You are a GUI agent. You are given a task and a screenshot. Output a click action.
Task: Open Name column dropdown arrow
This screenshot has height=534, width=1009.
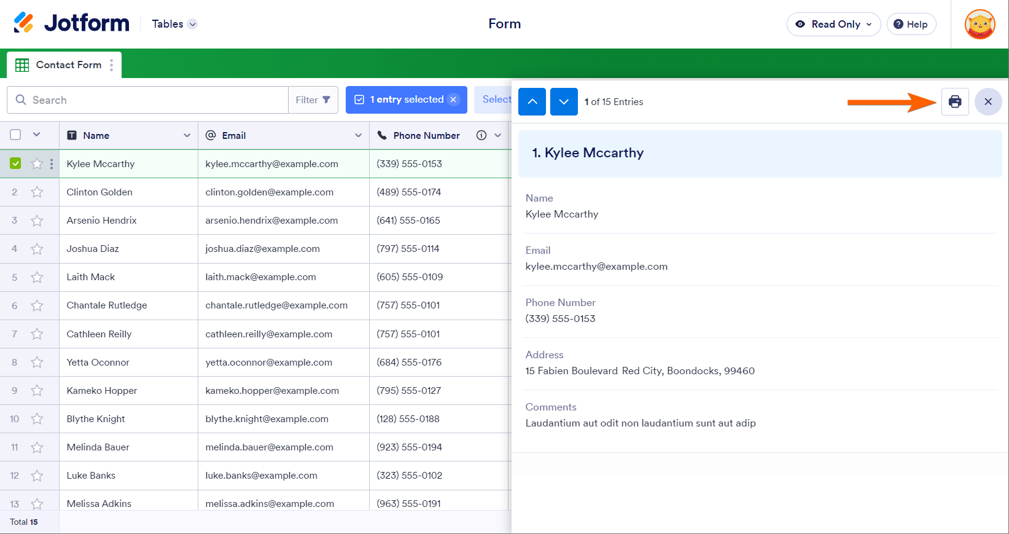pyautogui.click(x=187, y=135)
